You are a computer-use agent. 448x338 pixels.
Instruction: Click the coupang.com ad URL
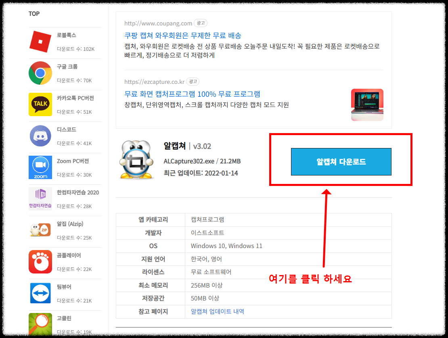[x=158, y=23]
